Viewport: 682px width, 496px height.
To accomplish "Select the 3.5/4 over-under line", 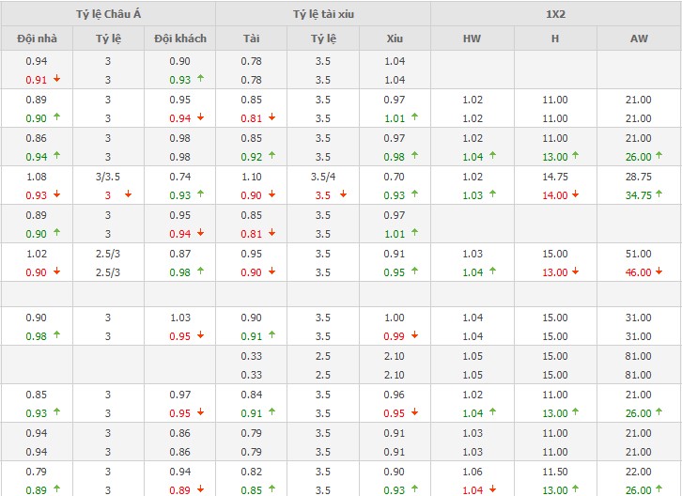I will 322,176.
